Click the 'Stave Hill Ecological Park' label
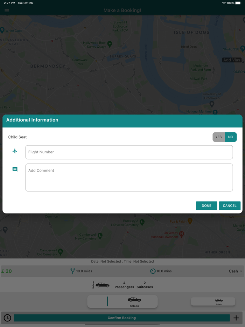245x327 pixels. 120,26
